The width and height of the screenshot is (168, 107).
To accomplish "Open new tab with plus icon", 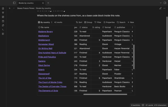I will (x=48, y=3).
